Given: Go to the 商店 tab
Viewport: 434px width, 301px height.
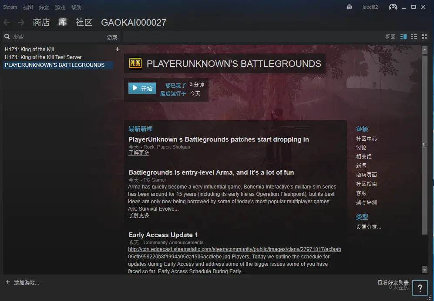Looking at the screenshot, I should (x=41, y=22).
